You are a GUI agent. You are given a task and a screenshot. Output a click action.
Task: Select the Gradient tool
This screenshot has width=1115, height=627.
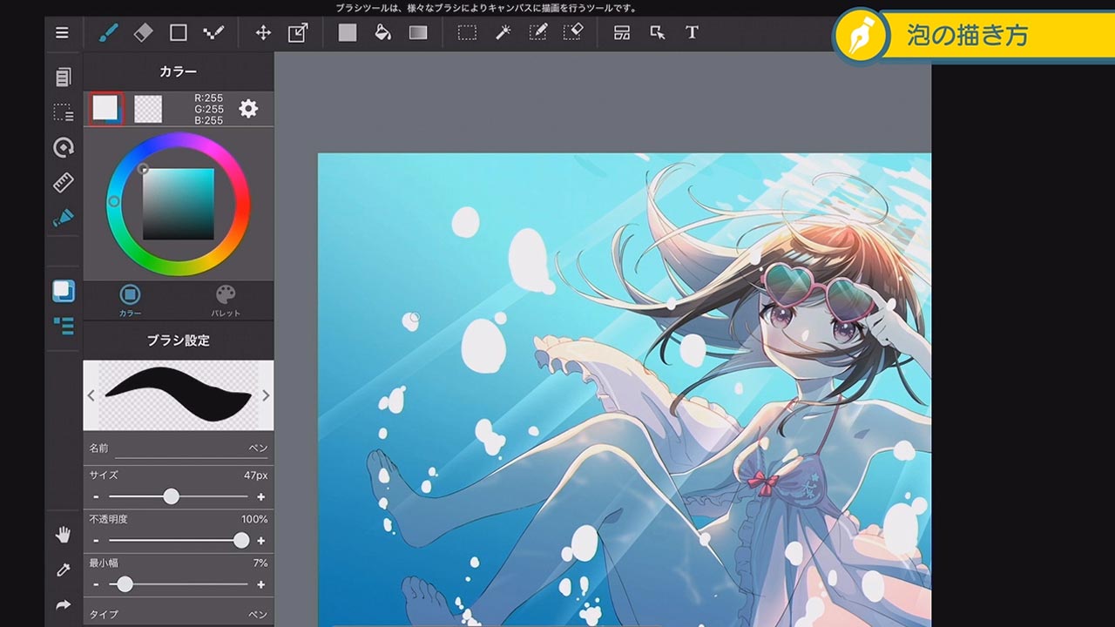pyautogui.click(x=418, y=33)
